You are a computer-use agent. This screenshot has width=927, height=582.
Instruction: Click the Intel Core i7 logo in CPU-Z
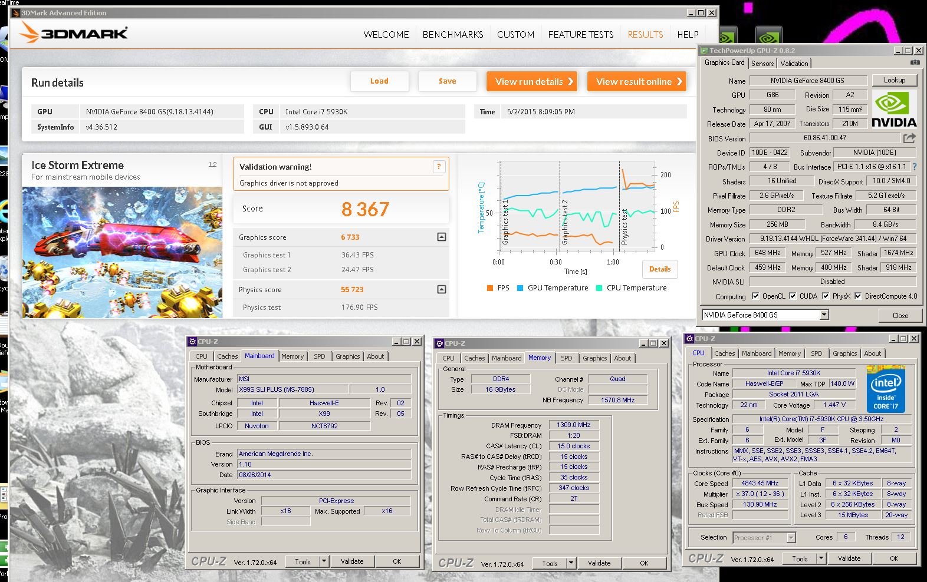point(886,389)
